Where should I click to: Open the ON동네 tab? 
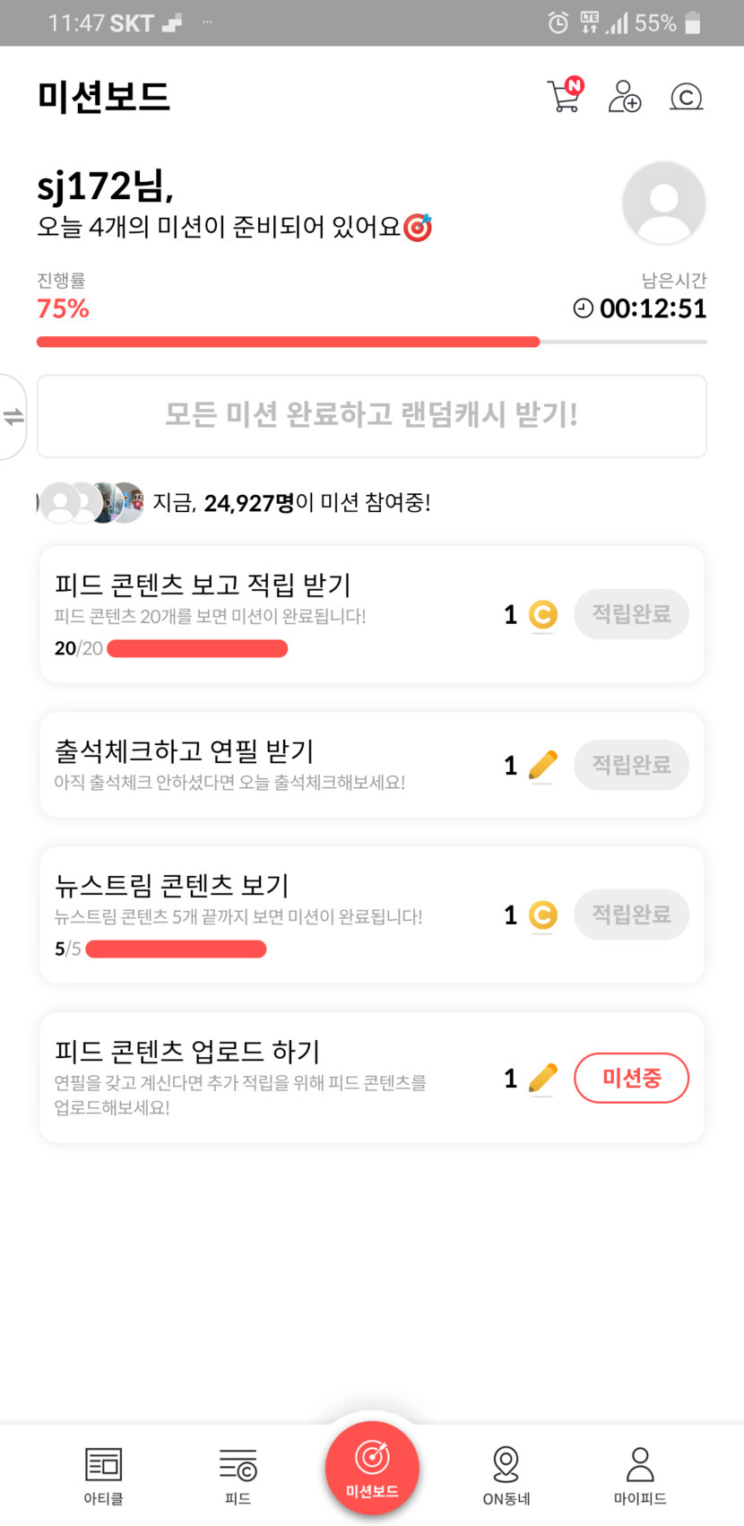(x=506, y=1476)
